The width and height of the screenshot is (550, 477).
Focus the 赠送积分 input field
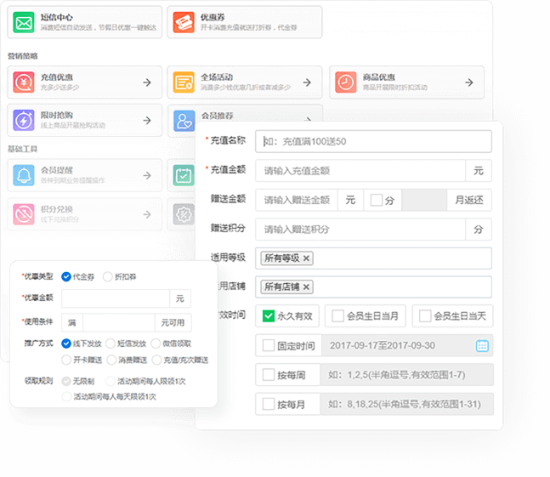(x=360, y=230)
